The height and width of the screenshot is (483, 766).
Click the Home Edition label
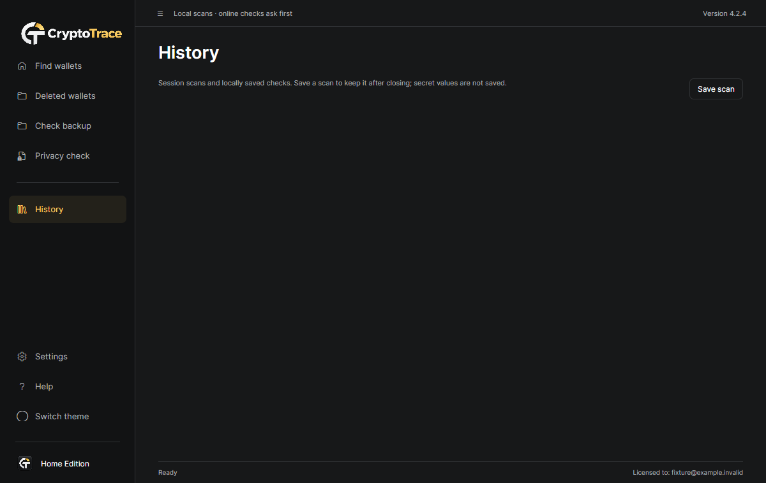[65, 464]
